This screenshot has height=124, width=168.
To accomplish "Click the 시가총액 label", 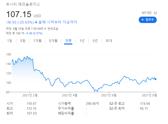I will pos(64,104).
